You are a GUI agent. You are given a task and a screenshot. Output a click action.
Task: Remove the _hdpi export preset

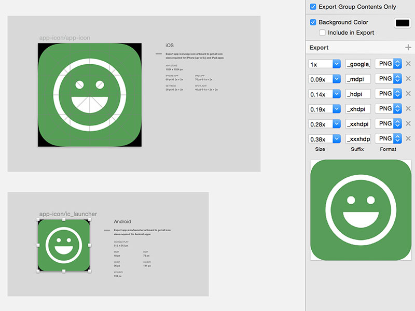[x=409, y=94]
